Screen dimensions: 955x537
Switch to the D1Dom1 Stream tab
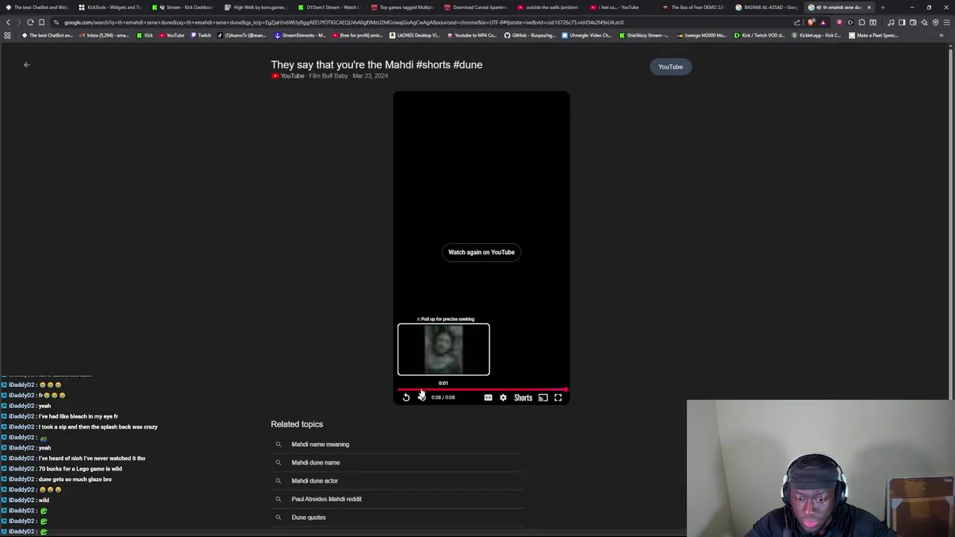(329, 7)
